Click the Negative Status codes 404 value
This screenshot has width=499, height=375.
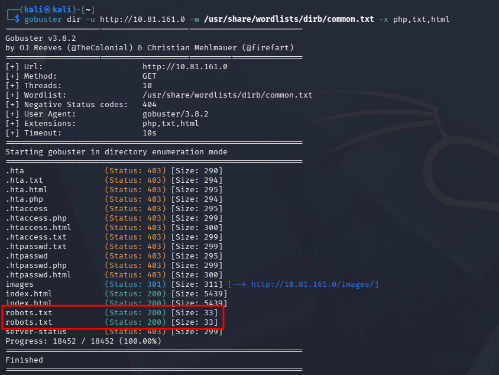149,105
